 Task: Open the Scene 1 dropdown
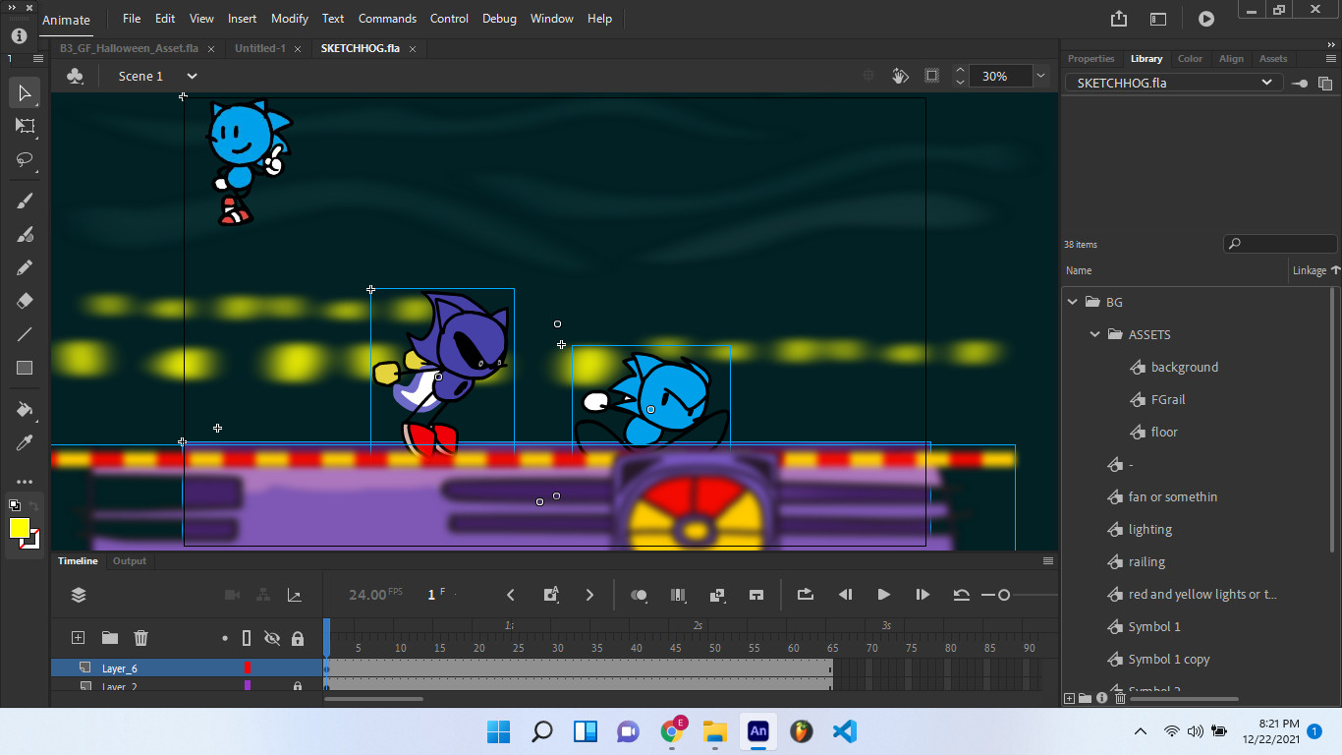click(x=192, y=76)
